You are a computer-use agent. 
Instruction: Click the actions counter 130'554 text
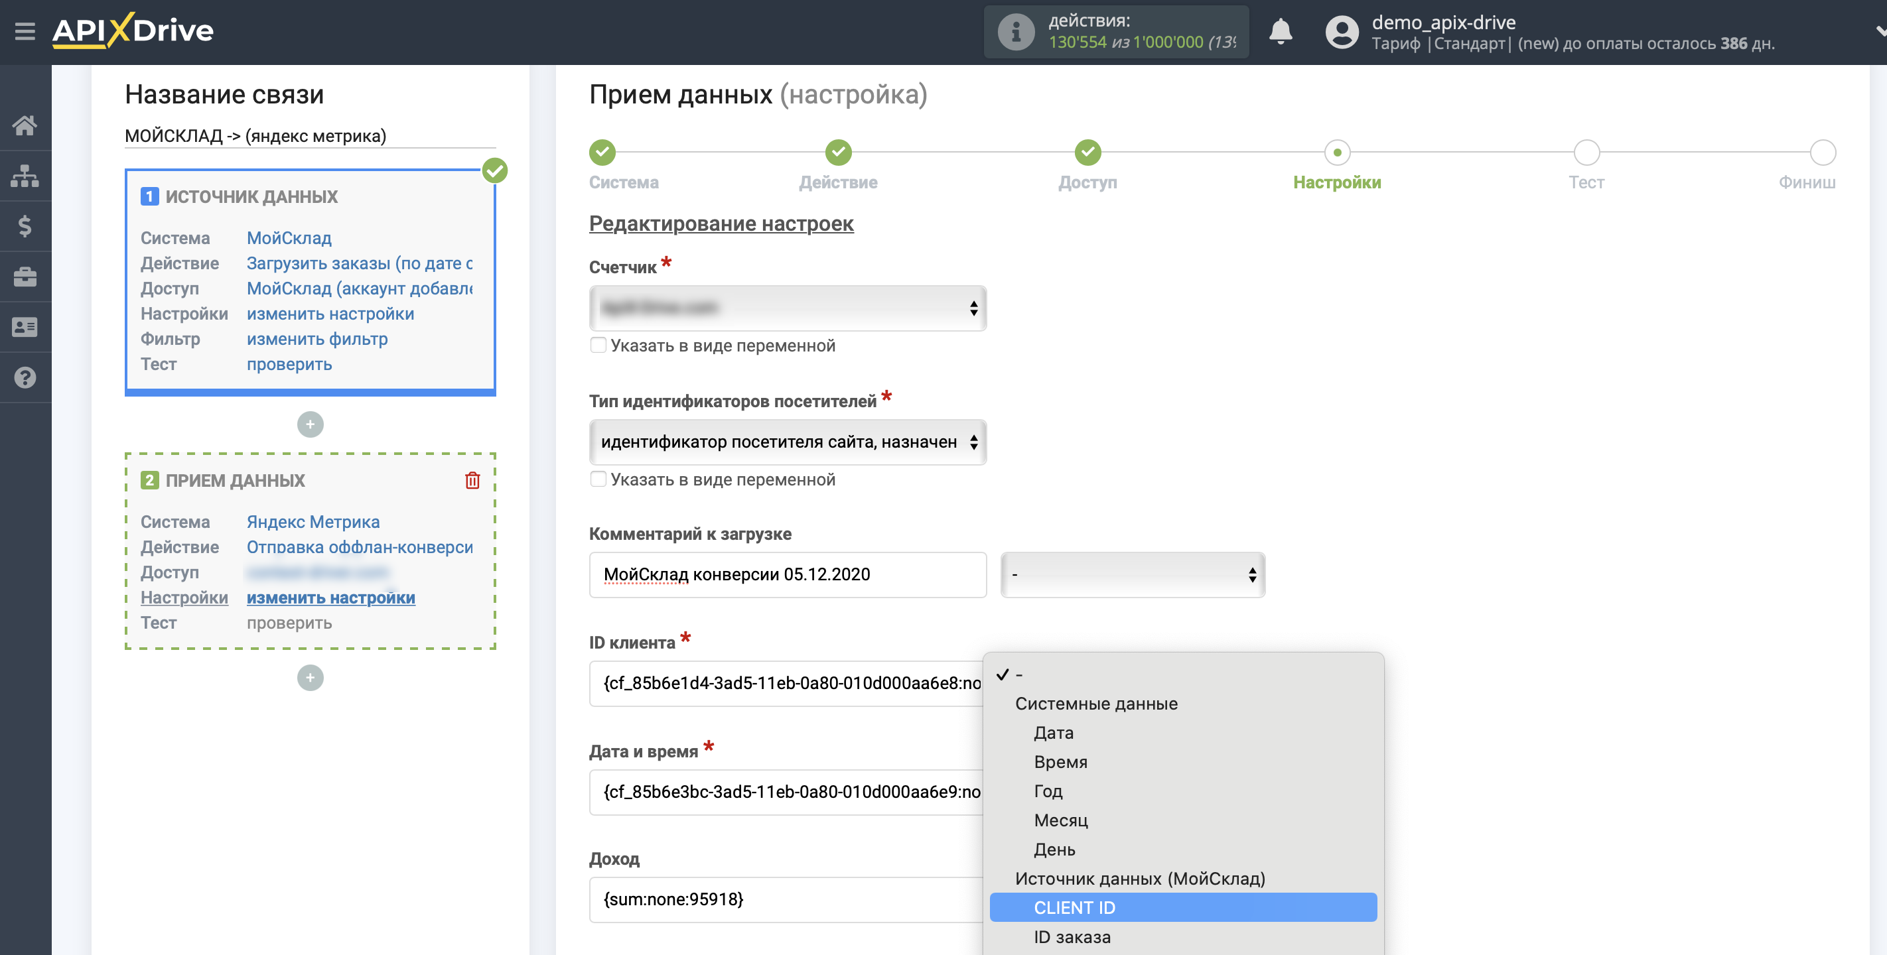point(1078,42)
